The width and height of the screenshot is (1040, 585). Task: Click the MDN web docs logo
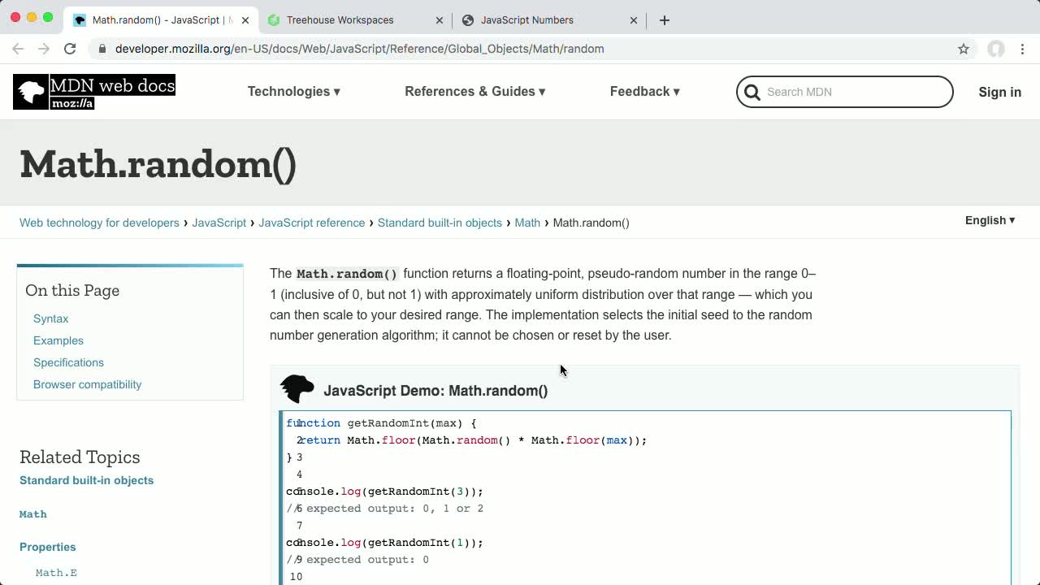pos(93,92)
